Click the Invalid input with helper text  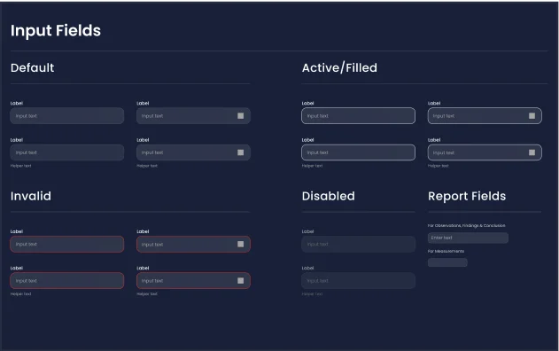click(x=67, y=281)
